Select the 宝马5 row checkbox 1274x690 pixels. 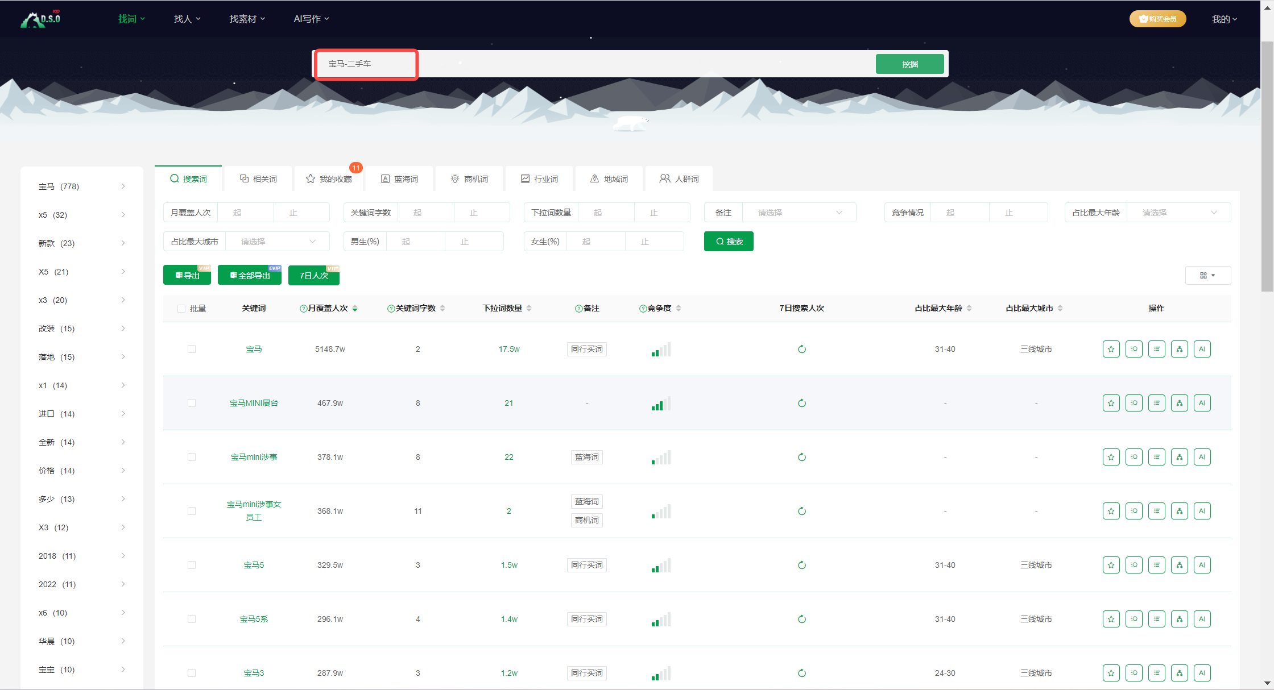[x=192, y=565]
